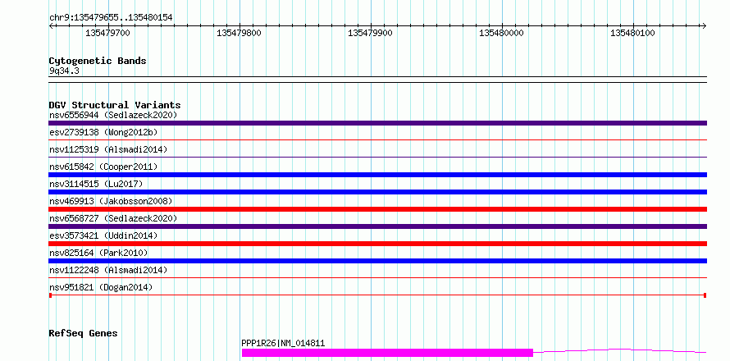
Task: Click the nsv6568727 (Sedlazeck2020) purple bar
Action: [x=377, y=226]
